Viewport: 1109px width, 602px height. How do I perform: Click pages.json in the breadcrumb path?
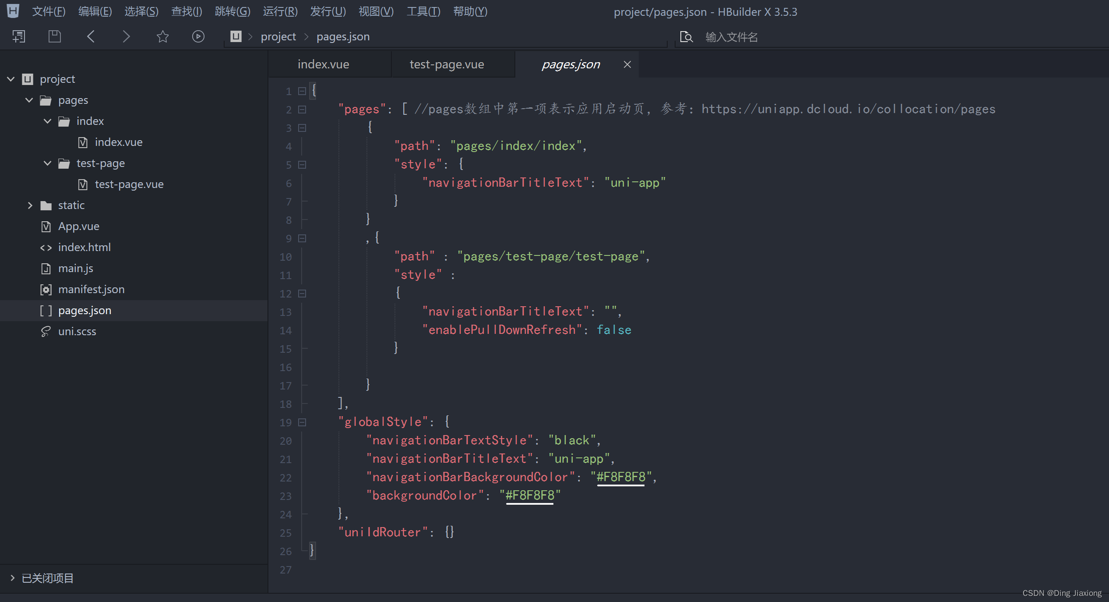point(343,37)
